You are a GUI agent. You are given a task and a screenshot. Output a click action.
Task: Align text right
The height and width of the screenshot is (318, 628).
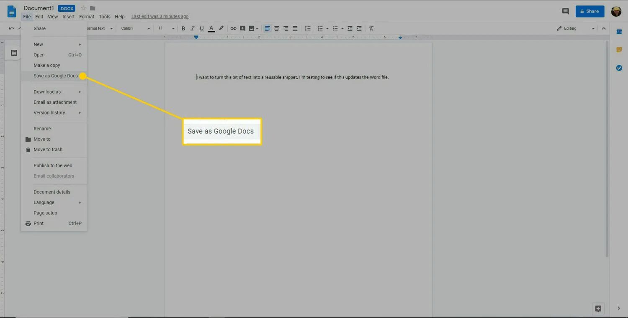286,28
